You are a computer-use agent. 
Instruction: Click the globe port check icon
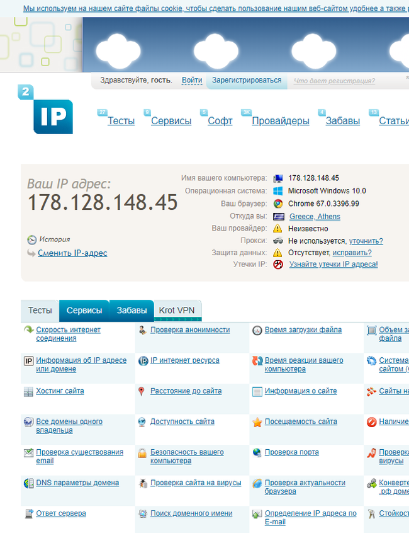click(x=257, y=452)
